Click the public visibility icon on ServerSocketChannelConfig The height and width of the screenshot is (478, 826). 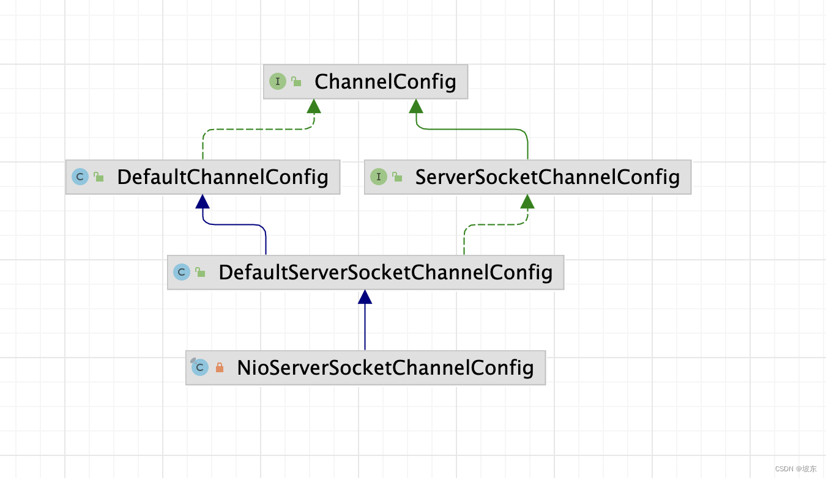(397, 177)
